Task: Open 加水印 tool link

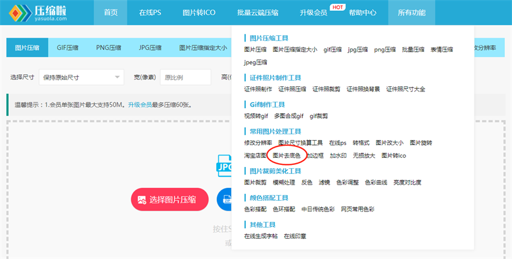Action: [338, 155]
